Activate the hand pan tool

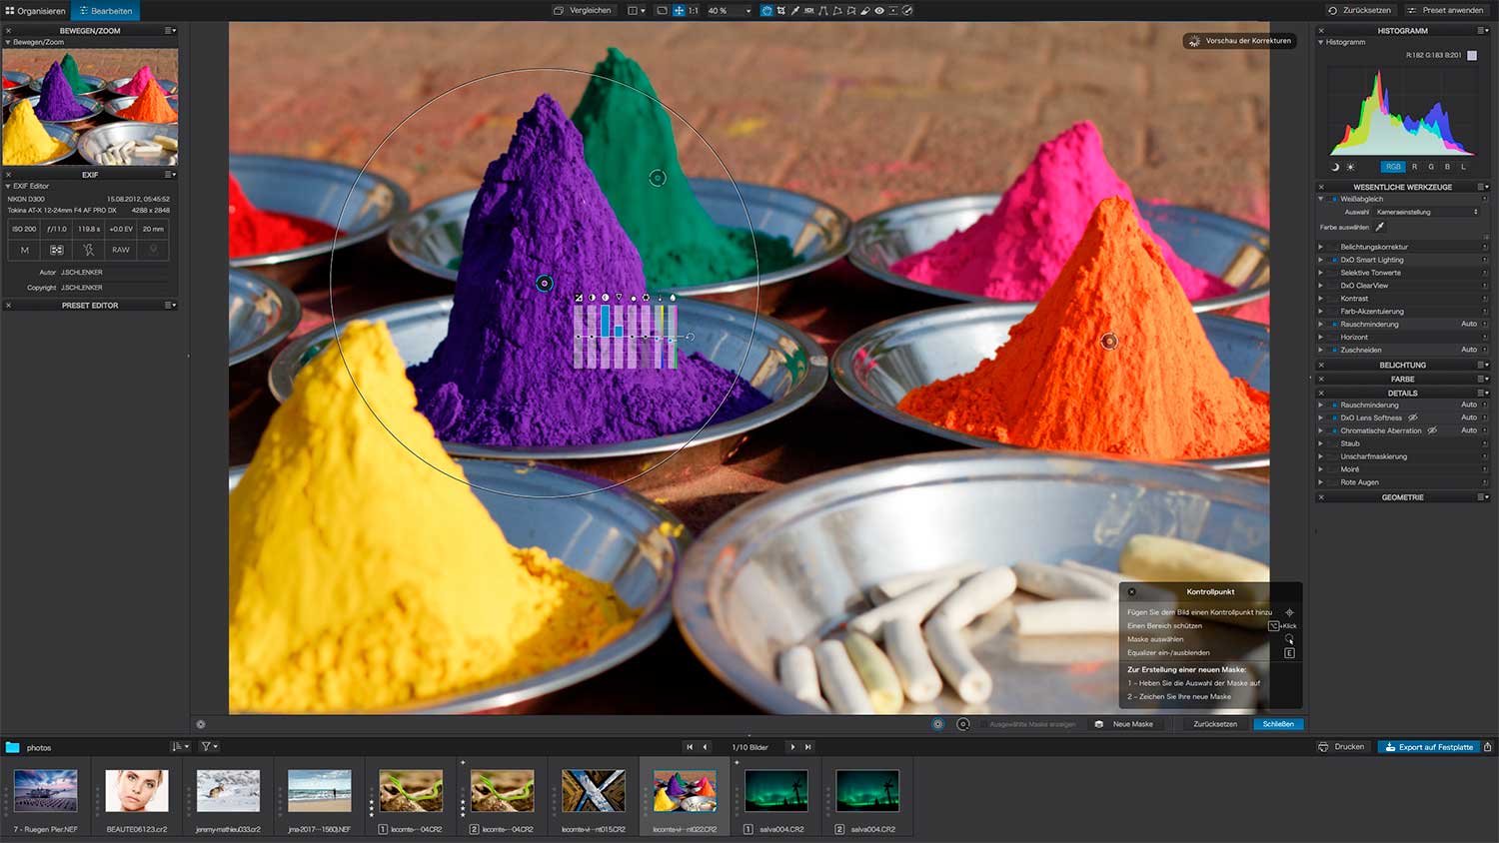[766, 11]
